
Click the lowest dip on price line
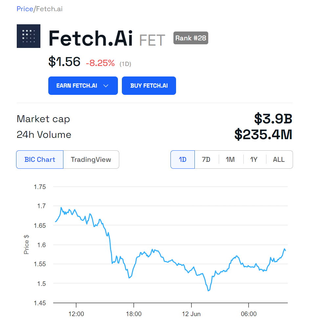click(209, 290)
